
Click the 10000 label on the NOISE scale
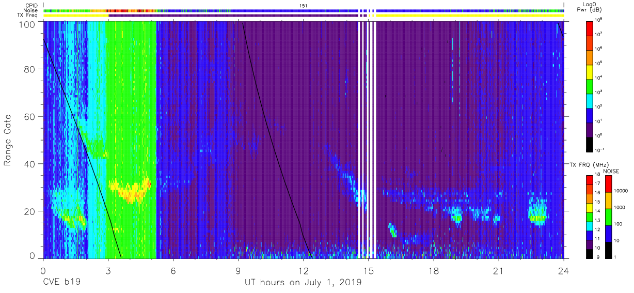click(x=621, y=191)
